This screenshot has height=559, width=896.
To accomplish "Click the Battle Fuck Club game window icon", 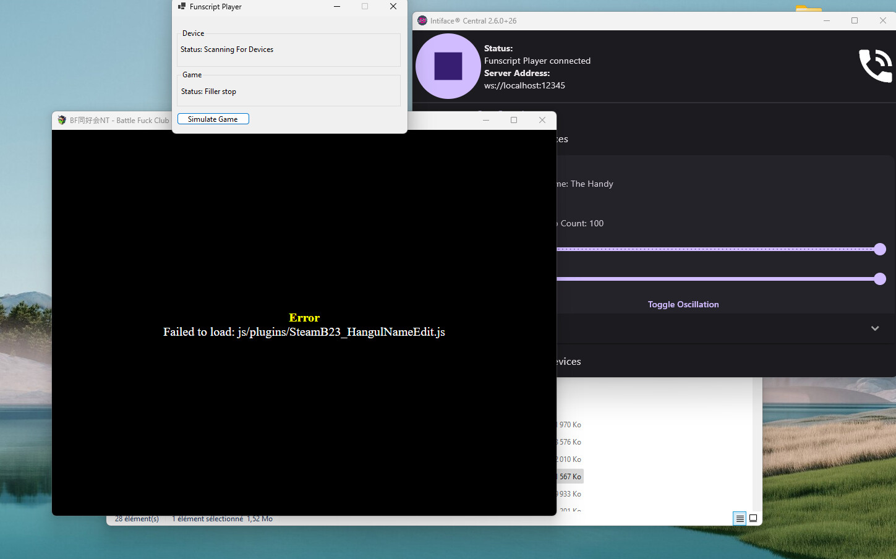I will coord(62,120).
